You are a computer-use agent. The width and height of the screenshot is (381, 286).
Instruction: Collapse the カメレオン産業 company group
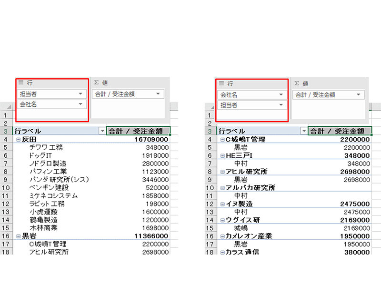pos(222,235)
